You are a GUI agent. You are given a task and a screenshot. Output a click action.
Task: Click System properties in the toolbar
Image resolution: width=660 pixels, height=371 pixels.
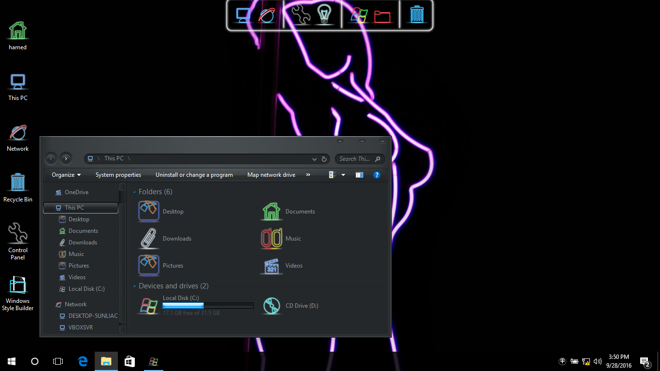pyautogui.click(x=118, y=175)
